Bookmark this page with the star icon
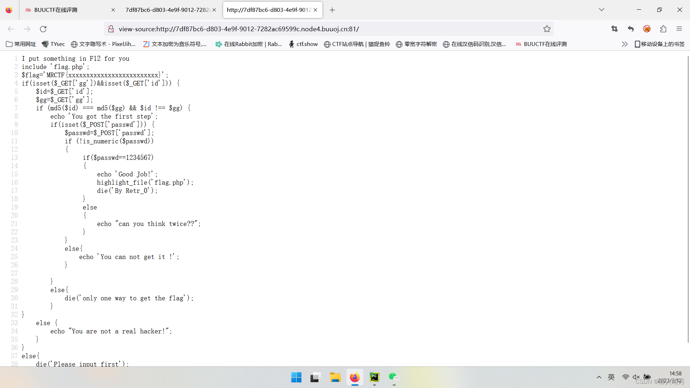This screenshot has width=690, height=388. pos(547,29)
